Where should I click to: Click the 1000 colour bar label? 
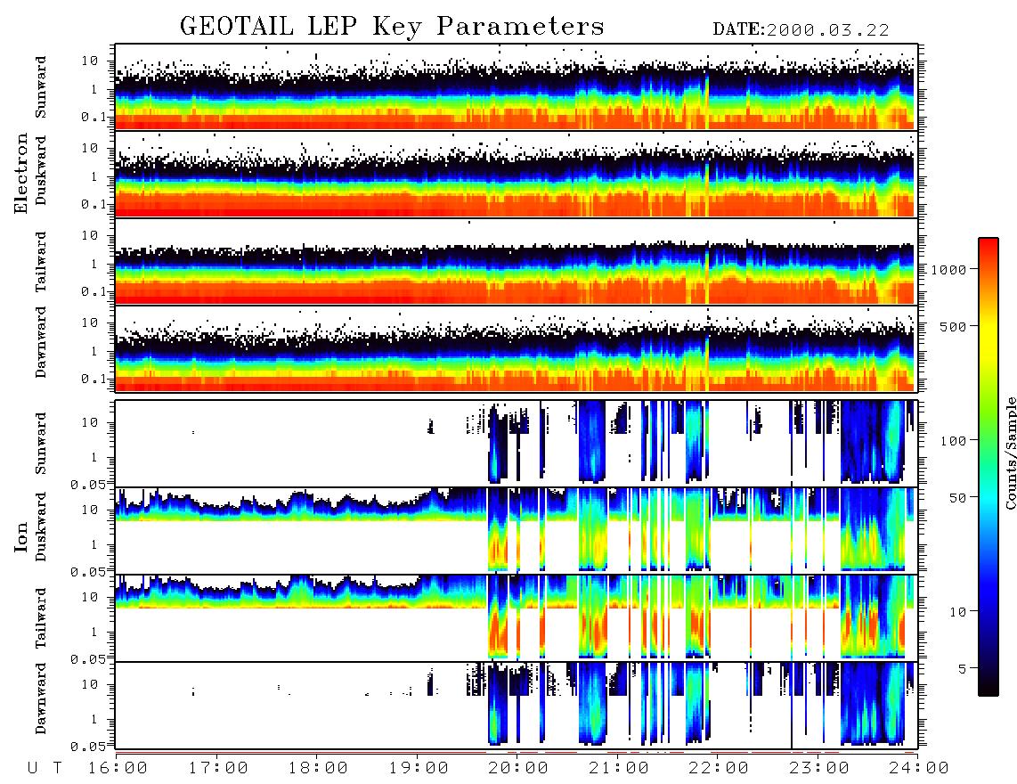(x=948, y=269)
